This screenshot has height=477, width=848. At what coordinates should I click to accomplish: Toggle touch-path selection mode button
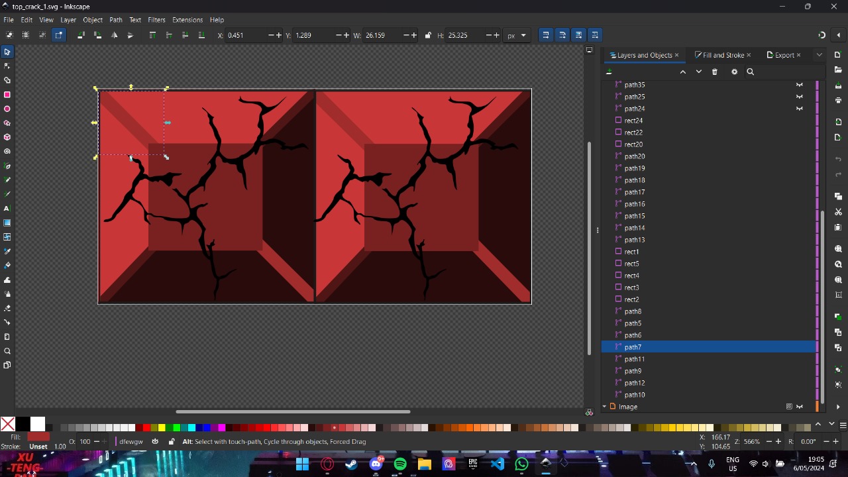click(x=59, y=35)
